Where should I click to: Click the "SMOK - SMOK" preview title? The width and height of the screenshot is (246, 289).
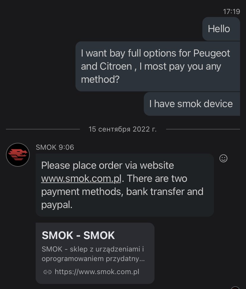click(78, 235)
